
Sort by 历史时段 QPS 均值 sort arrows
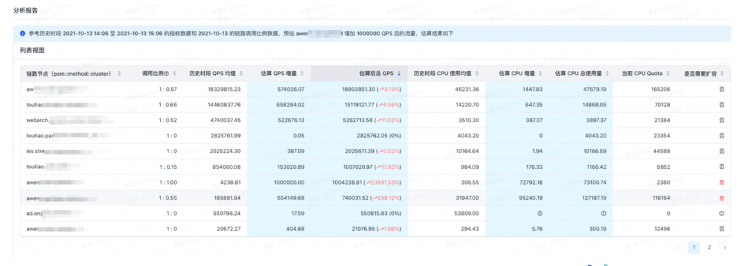[242, 74]
